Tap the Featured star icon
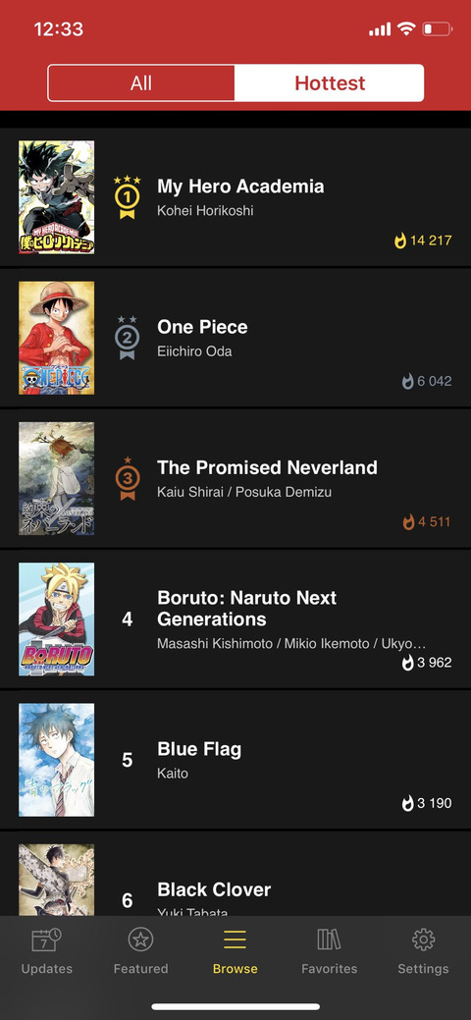The height and width of the screenshot is (1020, 471). [140, 939]
